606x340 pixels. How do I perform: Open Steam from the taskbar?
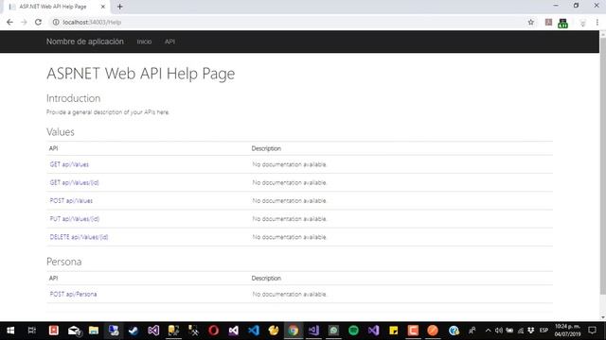coord(134,331)
